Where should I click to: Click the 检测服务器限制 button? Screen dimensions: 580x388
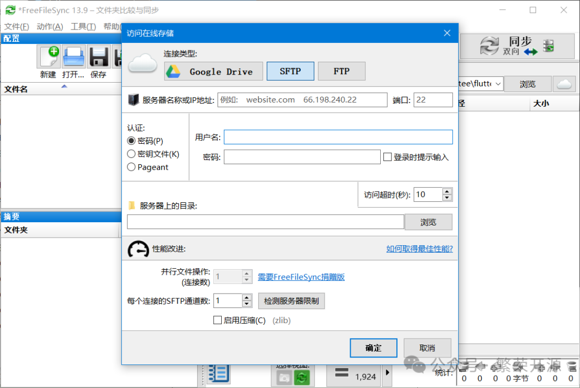click(291, 301)
